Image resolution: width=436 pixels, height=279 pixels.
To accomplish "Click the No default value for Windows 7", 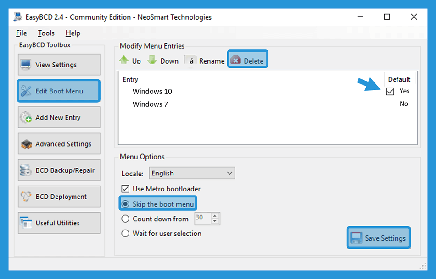I will click(x=404, y=104).
